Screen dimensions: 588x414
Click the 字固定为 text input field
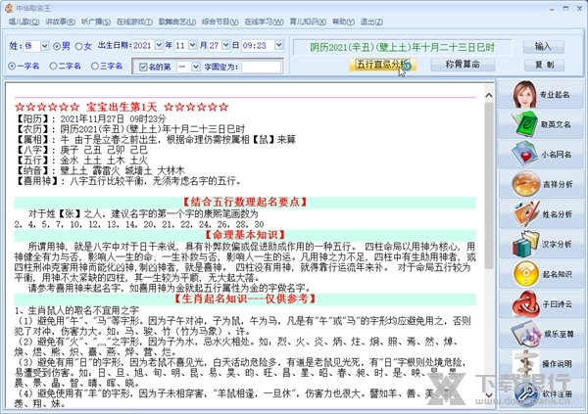click(261, 68)
